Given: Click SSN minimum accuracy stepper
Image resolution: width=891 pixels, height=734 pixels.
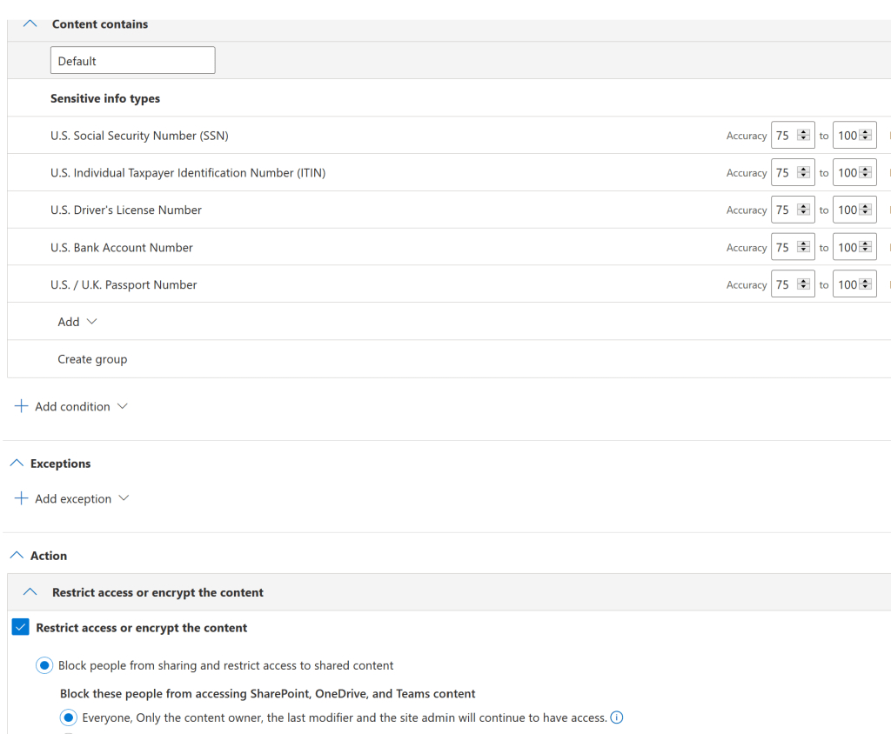Looking at the screenshot, I should [x=803, y=136].
